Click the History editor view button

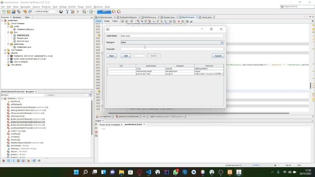115,21
